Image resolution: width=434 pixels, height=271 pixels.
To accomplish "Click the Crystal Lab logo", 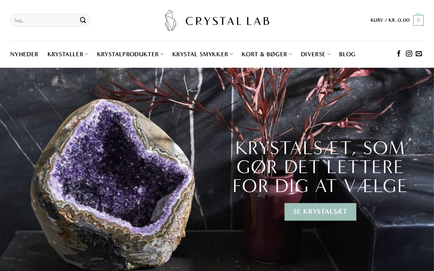I will 217,20.
